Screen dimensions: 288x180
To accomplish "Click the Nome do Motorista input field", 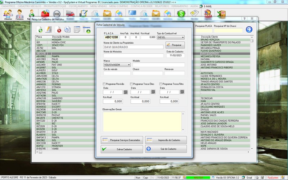I will point(134,56).
